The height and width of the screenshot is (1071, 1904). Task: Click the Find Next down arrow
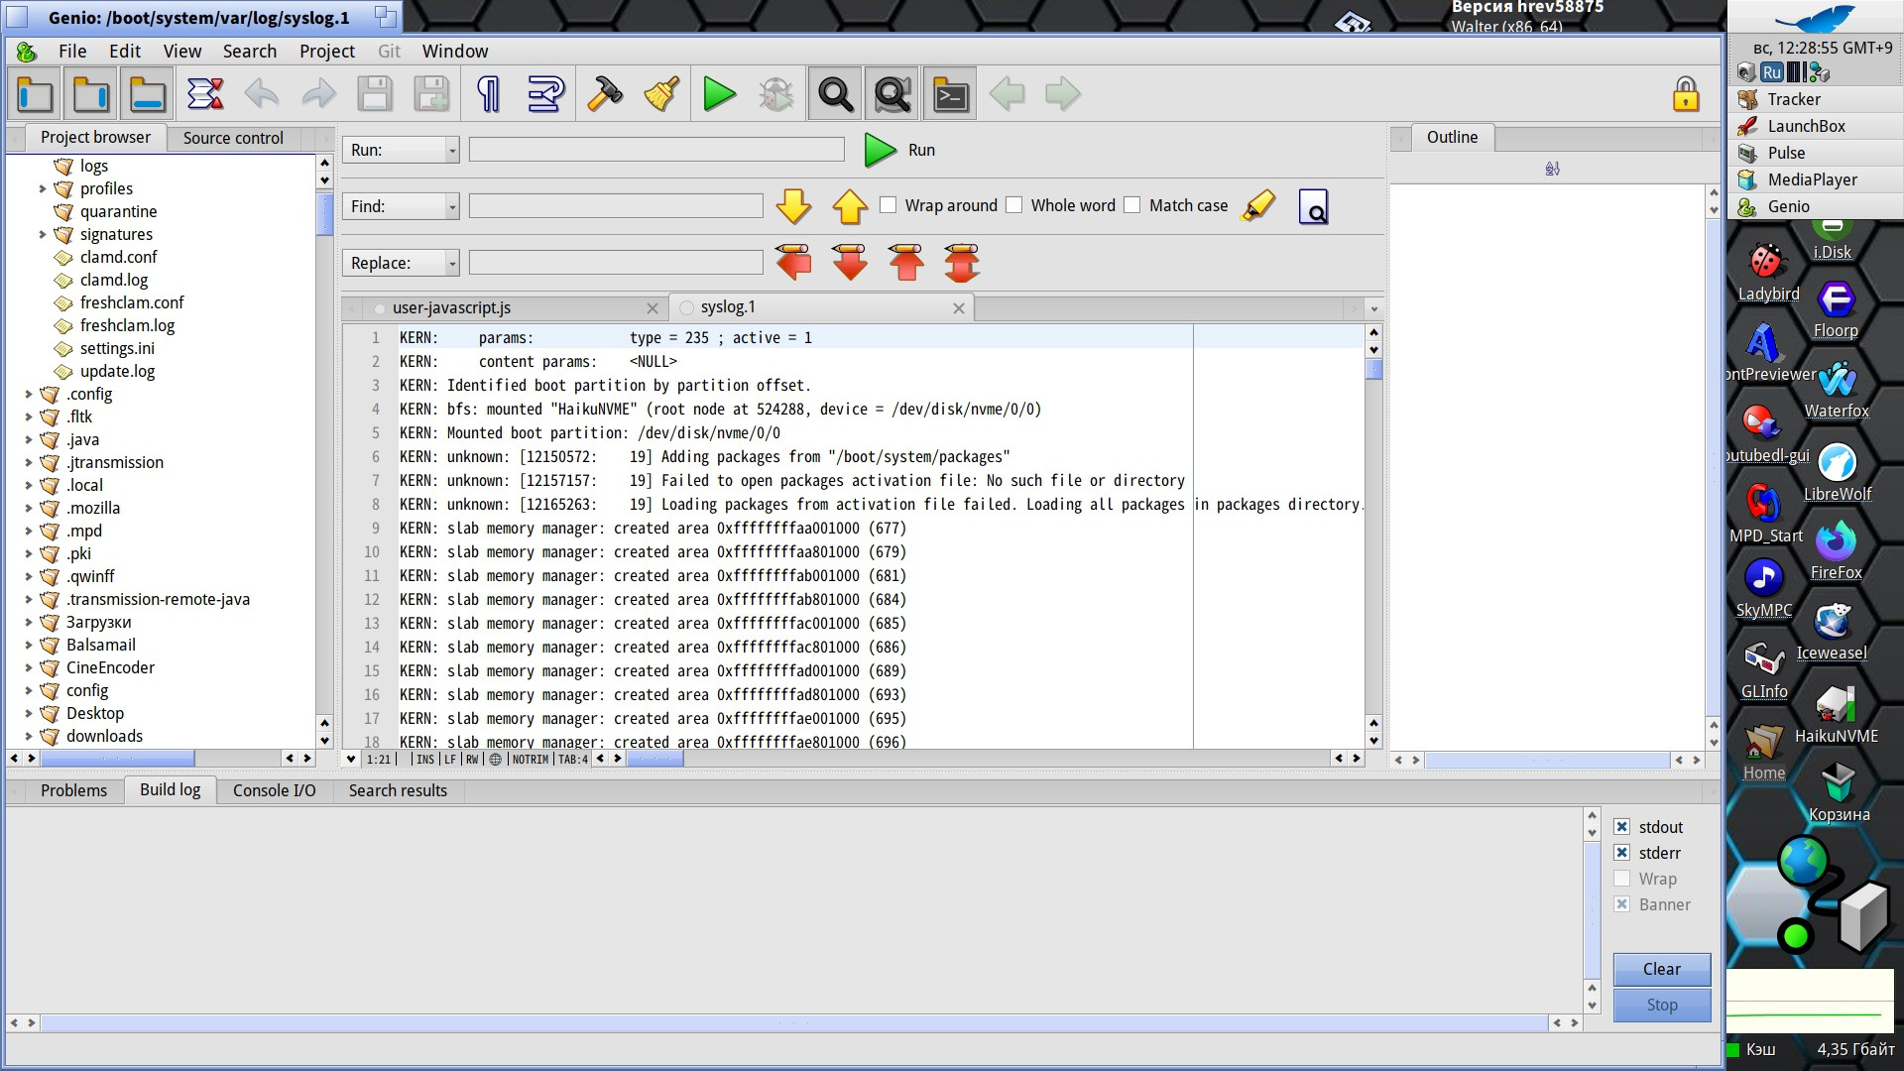click(793, 206)
